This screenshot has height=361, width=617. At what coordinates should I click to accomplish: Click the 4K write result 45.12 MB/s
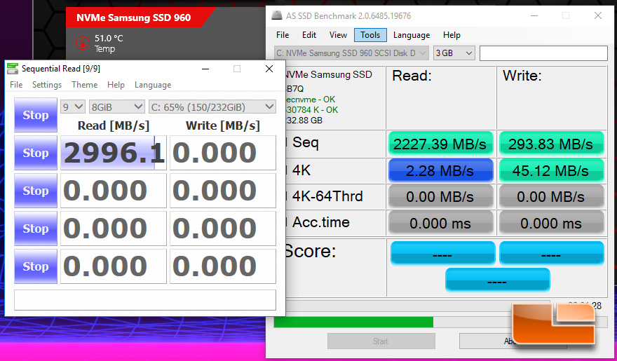tap(551, 170)
